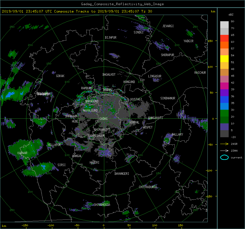Click the white 23MN arrow legend icon
This screenshot has width=245, height=229.
tap(224, 151)
